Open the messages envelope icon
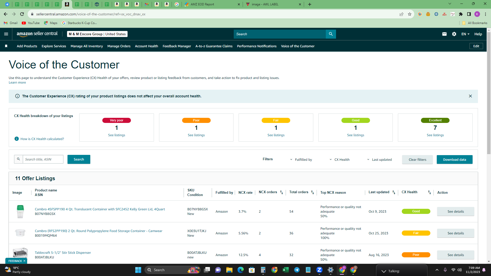Image resolution: width=491 pixels, height=276 pixels. point(444,34)
